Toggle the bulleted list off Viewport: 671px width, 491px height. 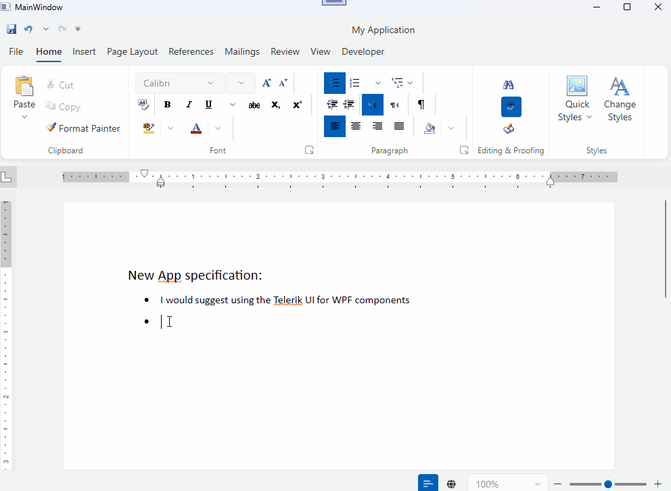[334, 82]
